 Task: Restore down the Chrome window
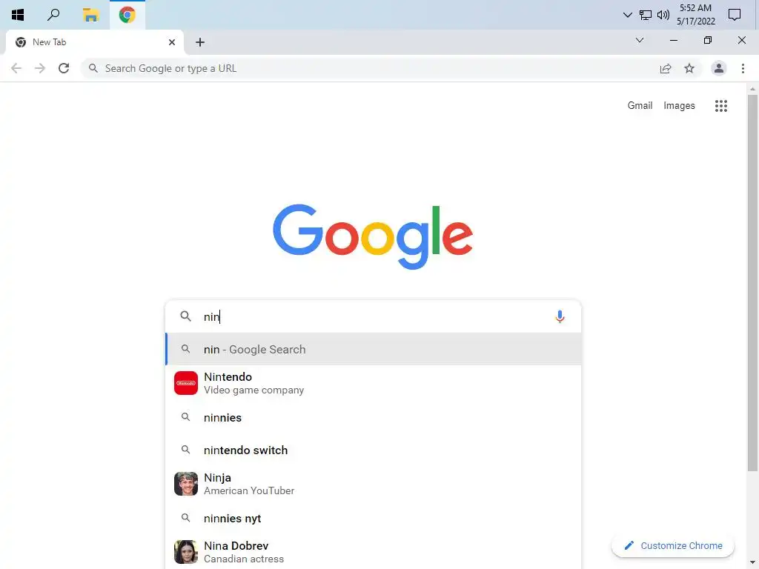pos(708,40)
